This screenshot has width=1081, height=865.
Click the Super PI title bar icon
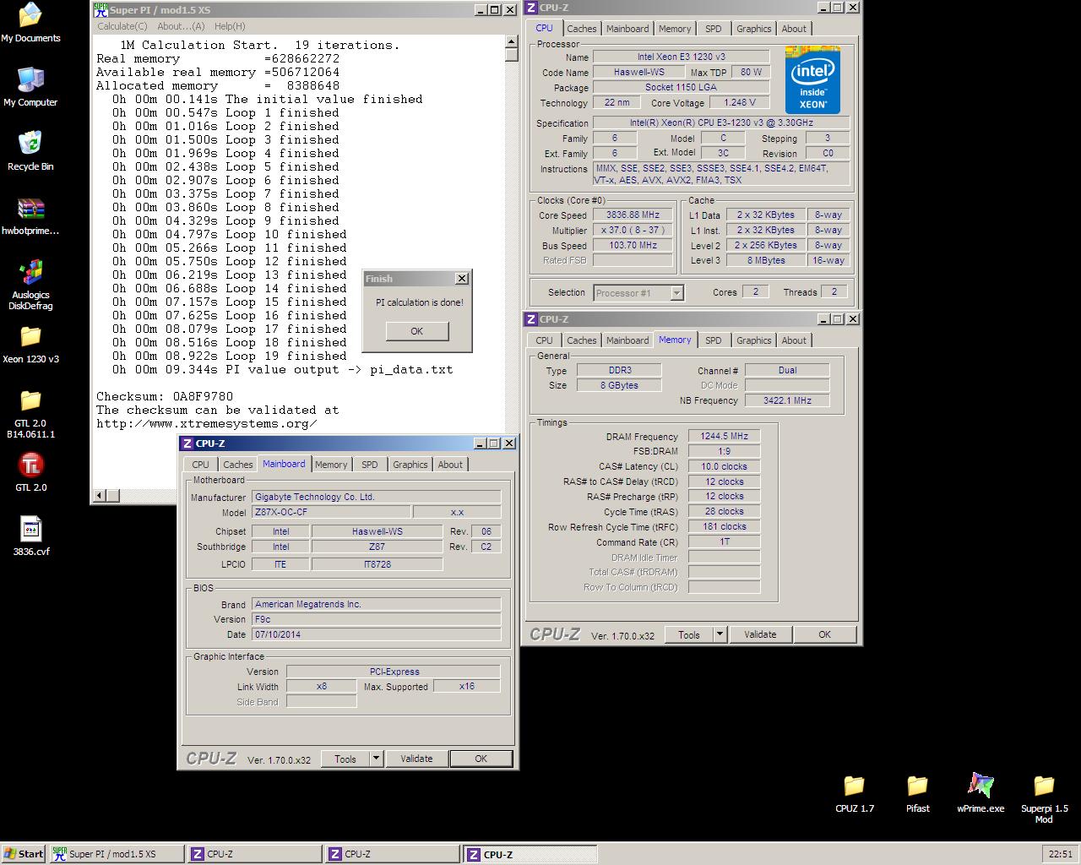100,9
